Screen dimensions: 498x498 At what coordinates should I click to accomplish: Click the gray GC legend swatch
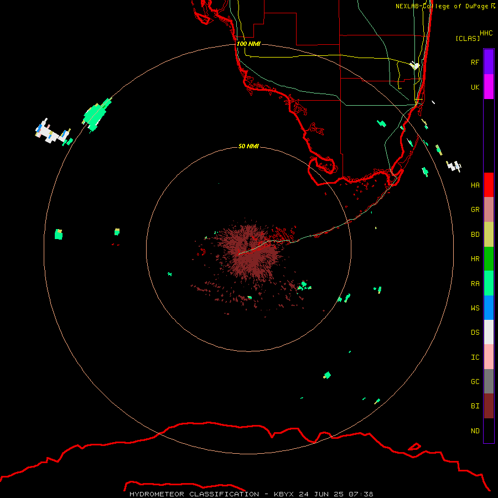(489, 381)
